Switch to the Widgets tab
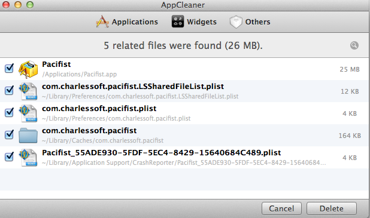This screenshot has width=370, height=218. [x=194, y=22]
